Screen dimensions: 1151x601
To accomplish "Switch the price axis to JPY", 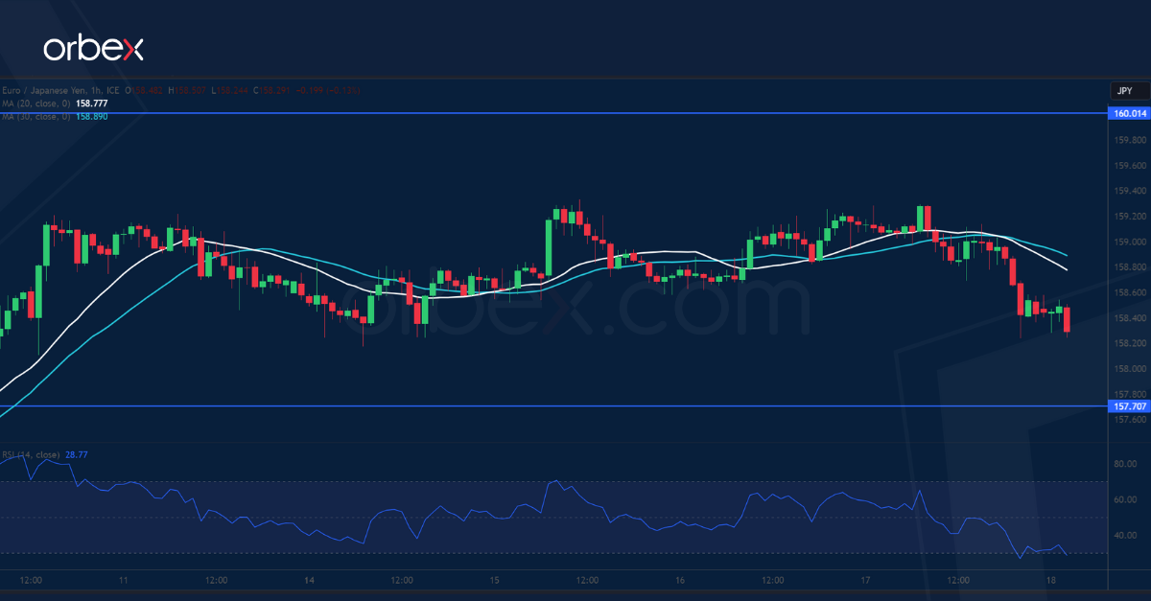I will (x=1124, y=90).
